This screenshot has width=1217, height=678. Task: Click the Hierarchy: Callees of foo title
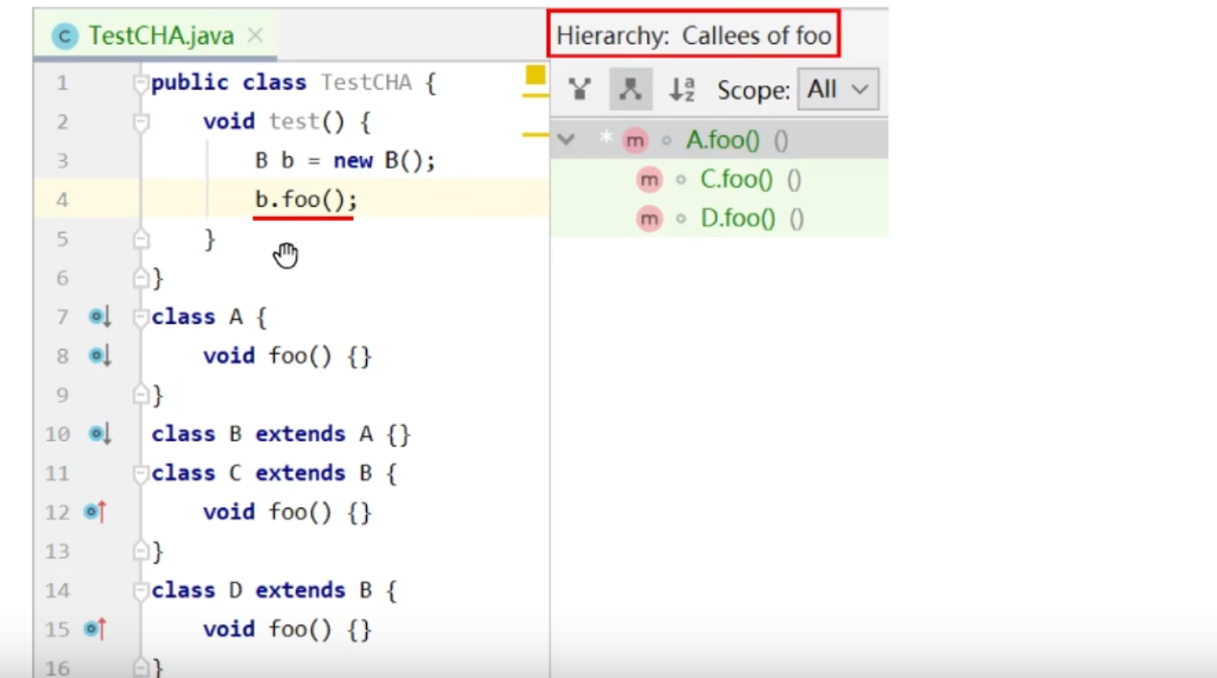693,36
